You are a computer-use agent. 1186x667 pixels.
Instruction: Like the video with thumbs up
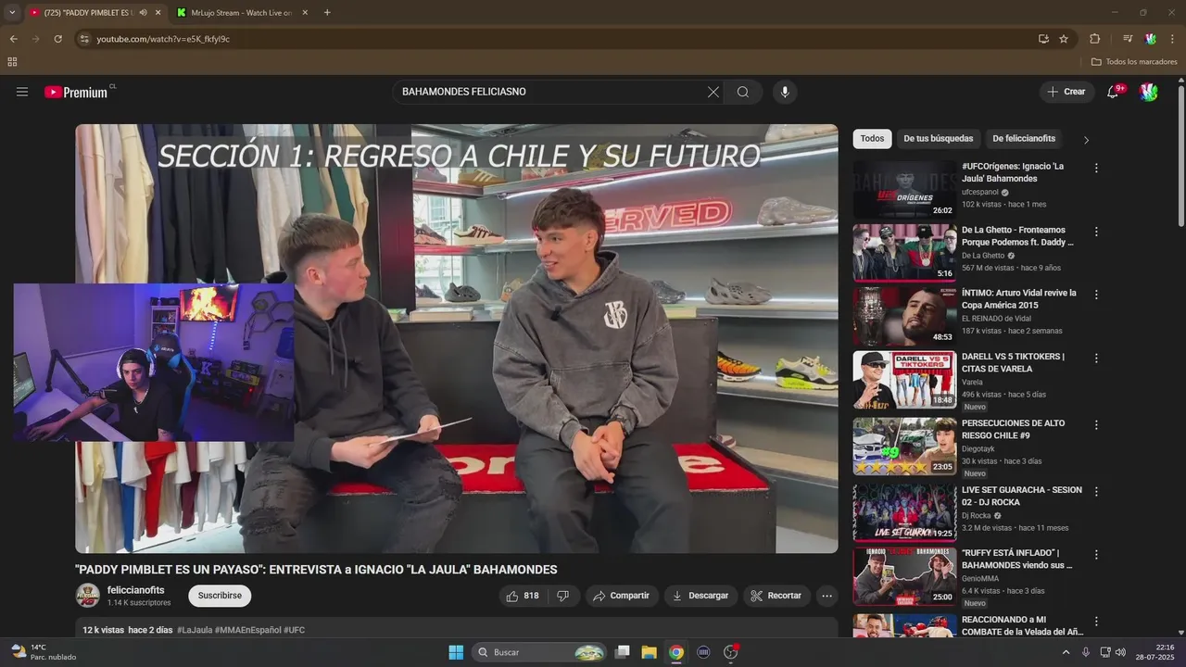click(x=522, y=596)
